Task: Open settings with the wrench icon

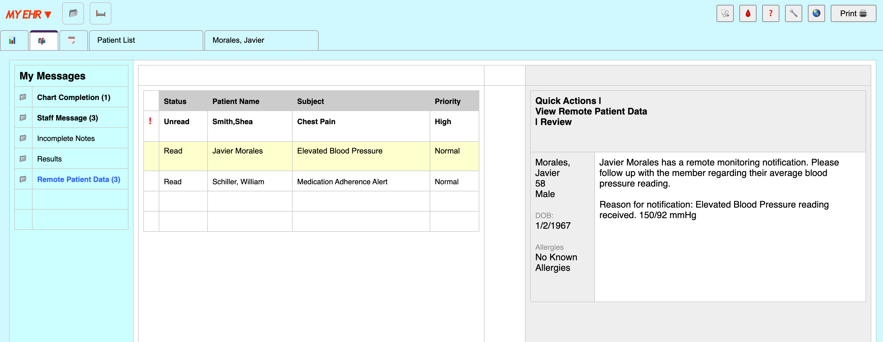Action: click(793, 14)
